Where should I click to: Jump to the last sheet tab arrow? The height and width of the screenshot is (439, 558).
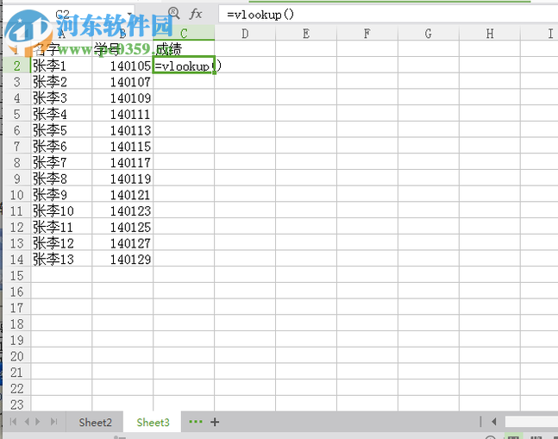pyautogui.click(x=53, y=422)
